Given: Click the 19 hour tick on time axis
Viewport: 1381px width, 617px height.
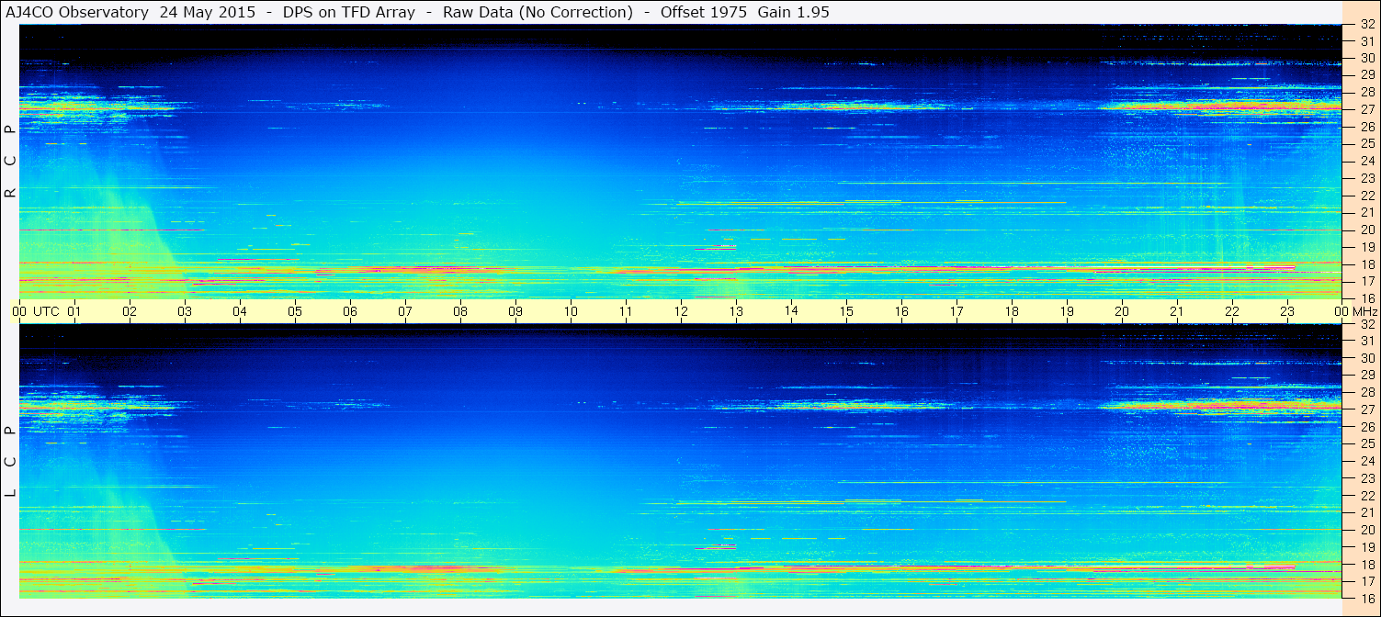Looking at the screenshot, I should pos(1067,311).
